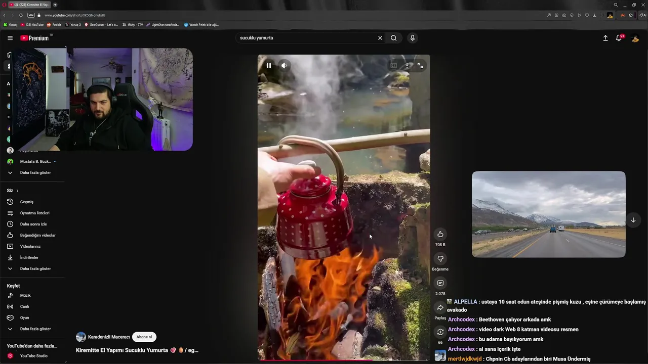The image size is (648, 364).
Task: Open the create/upload video icon
Action: (605, 38)
